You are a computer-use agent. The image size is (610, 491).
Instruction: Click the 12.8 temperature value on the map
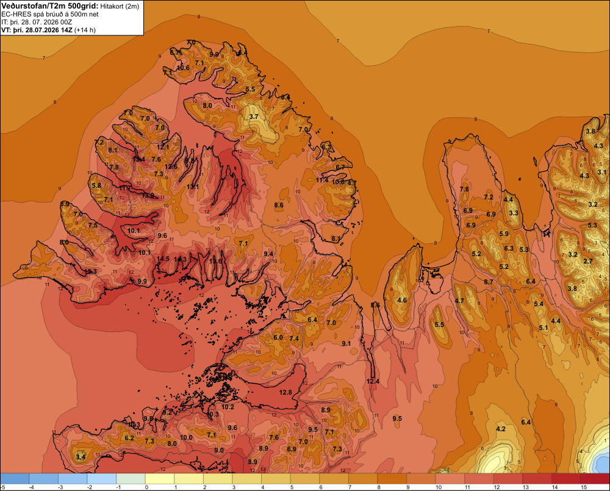[285, 392]
